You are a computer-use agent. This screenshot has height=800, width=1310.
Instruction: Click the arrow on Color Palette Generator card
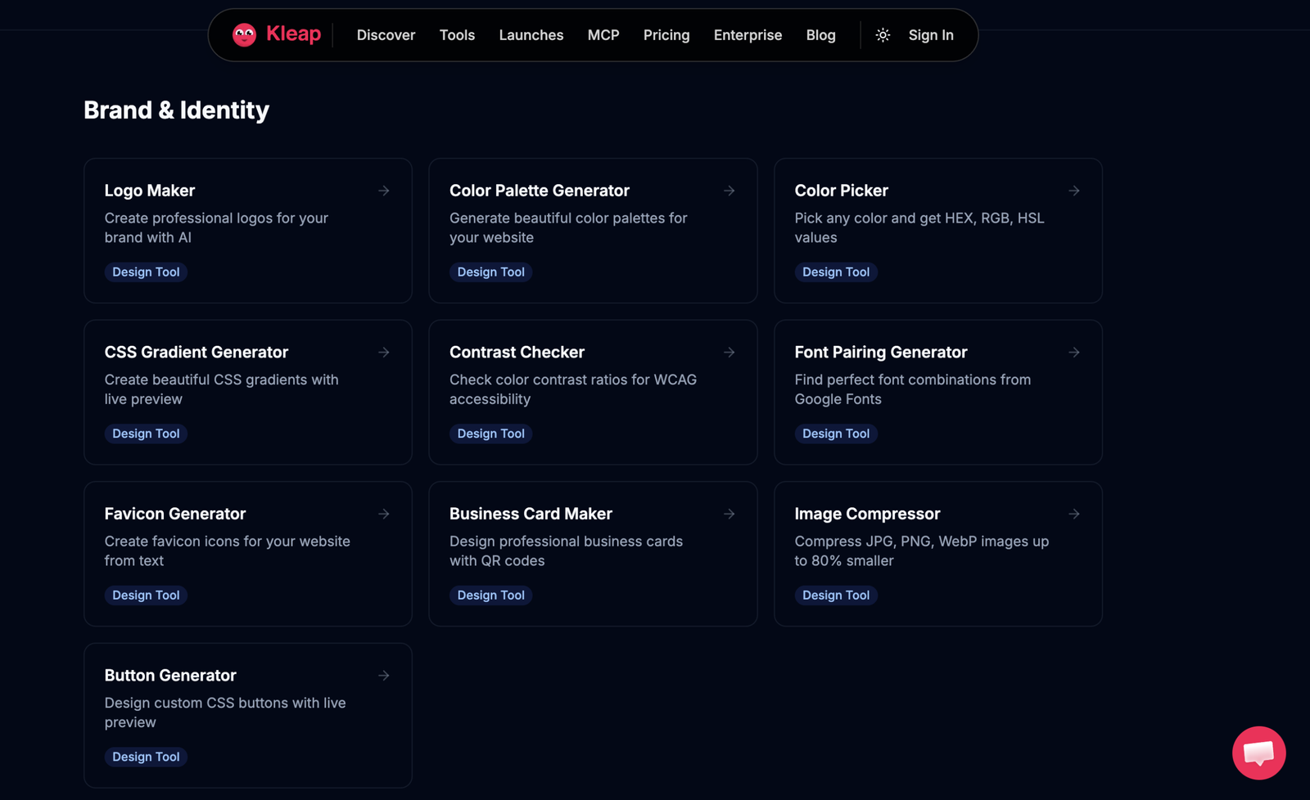(x=730, y=191)
